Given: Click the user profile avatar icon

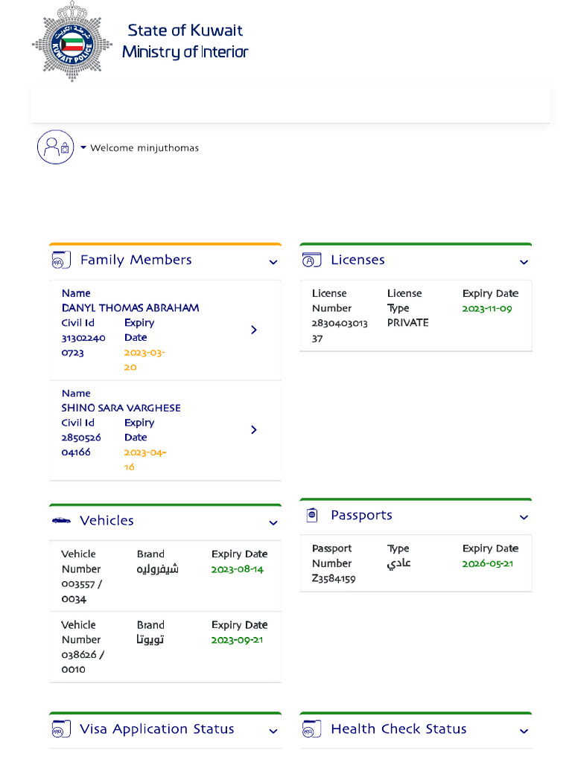Looking at the screenshot, I should pyautogui.click(x=55, y=147).
